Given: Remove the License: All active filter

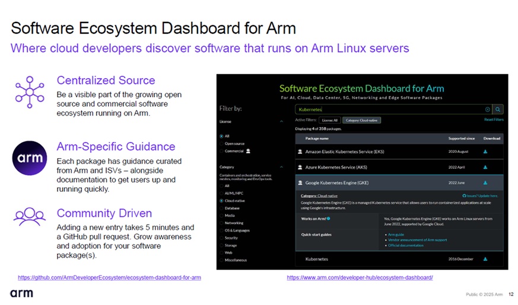Looking at the screenshot, I should [330, 120].
